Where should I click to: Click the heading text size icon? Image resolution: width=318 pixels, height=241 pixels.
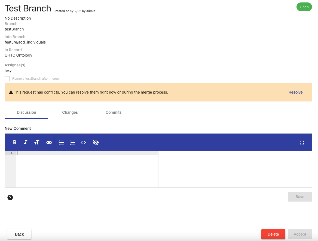coord(36,143)
